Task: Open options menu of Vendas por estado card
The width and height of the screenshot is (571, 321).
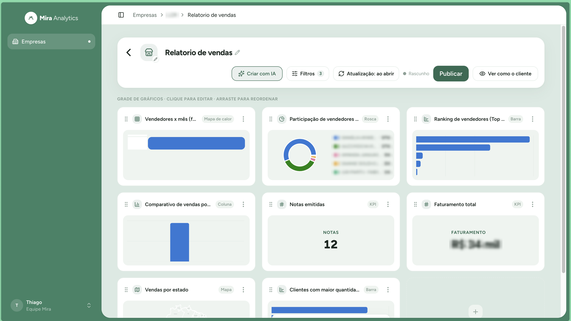Action: [243, 290]
